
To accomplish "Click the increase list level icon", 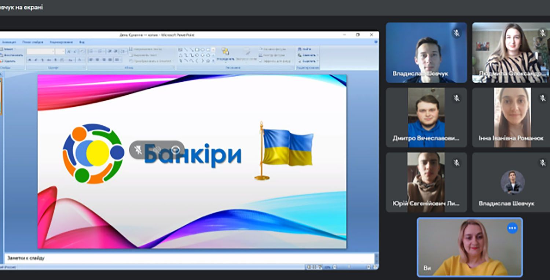I will point(115,51).
